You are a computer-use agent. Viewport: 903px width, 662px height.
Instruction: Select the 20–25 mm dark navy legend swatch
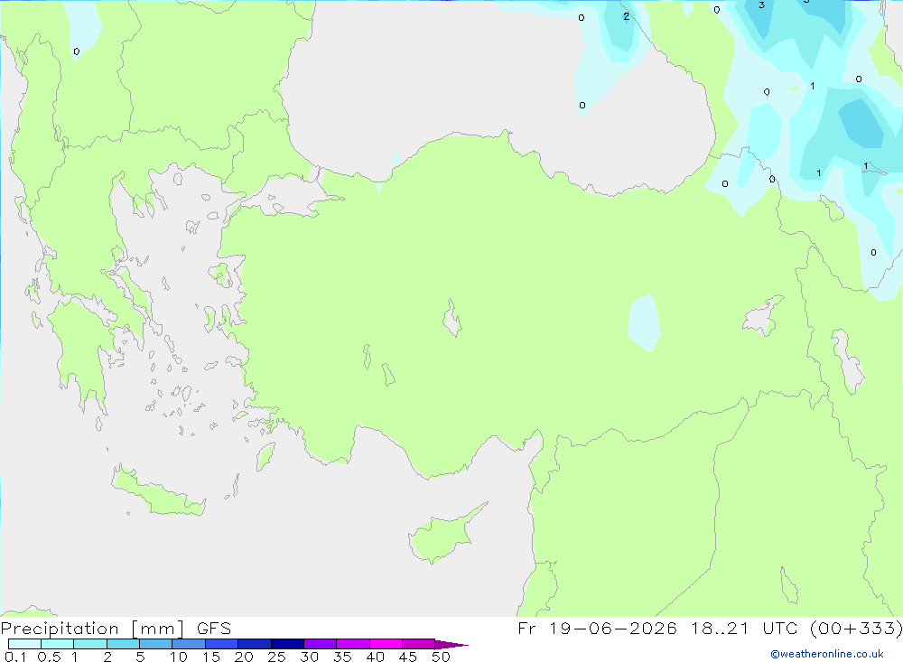pyautogui.click(x=255, y=644)
